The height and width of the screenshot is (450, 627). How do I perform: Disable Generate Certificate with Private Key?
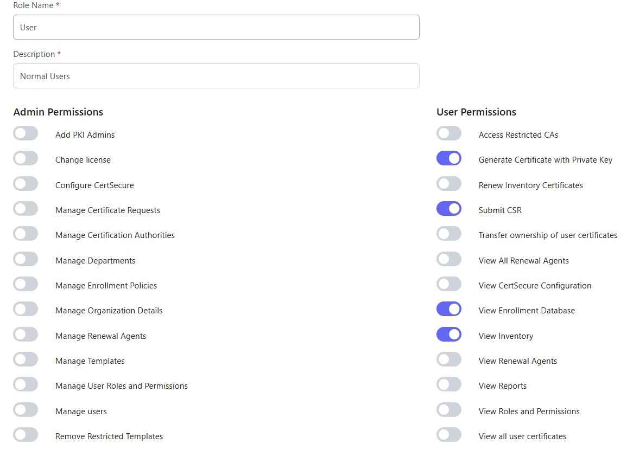(449, 158)
